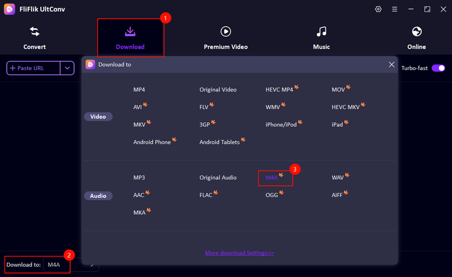Open the Music tab
452x277 pixels.
(x=321, y=37)
